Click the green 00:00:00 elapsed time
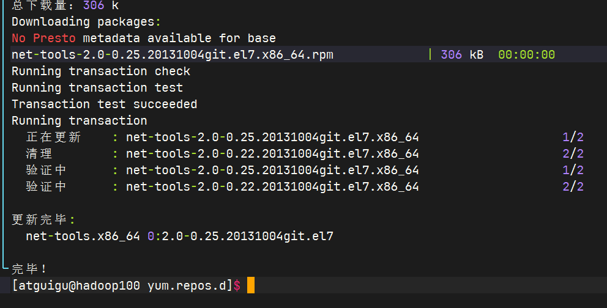 526,54
